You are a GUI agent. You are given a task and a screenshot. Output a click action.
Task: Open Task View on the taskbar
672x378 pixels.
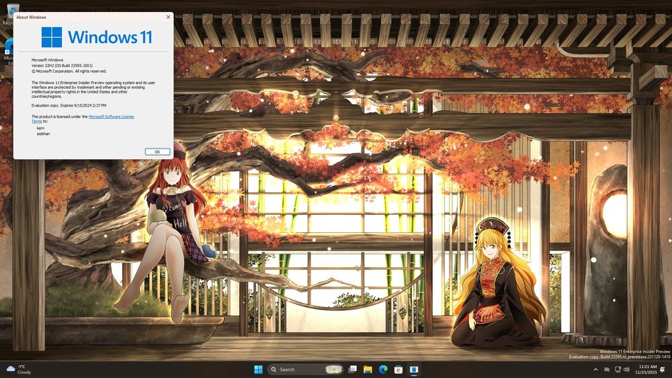(353, 369)
